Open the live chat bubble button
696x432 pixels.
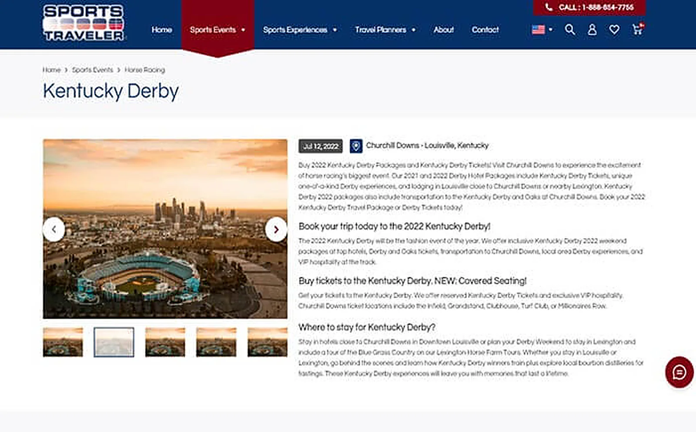point(679,372)
